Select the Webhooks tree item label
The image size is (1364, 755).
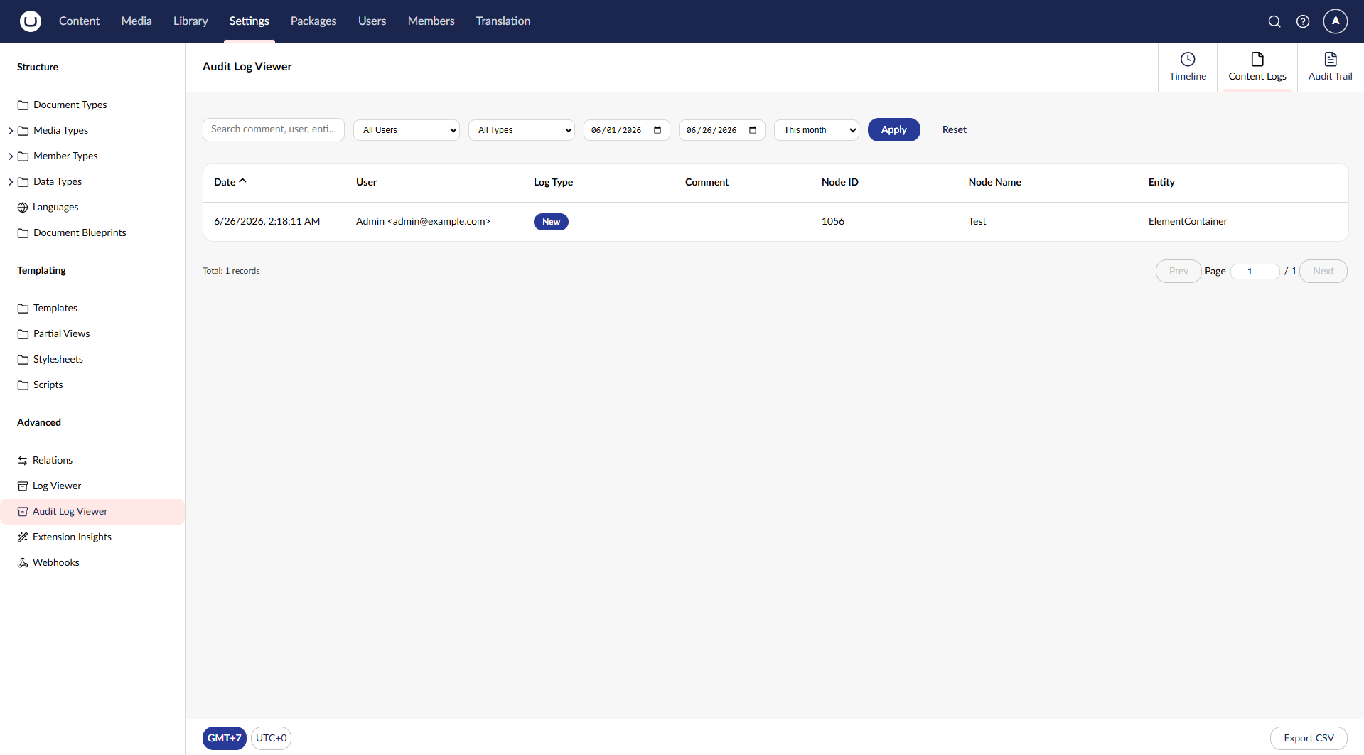[x=56, y=563]
